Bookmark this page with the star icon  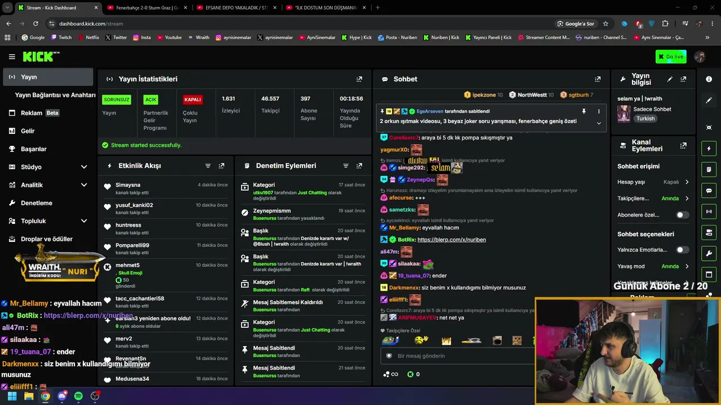pyautogui.click(x=606, y=24)
